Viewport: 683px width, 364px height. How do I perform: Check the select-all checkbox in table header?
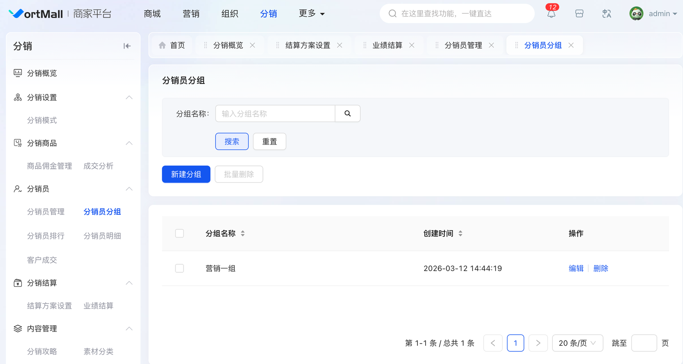point(179,234)
